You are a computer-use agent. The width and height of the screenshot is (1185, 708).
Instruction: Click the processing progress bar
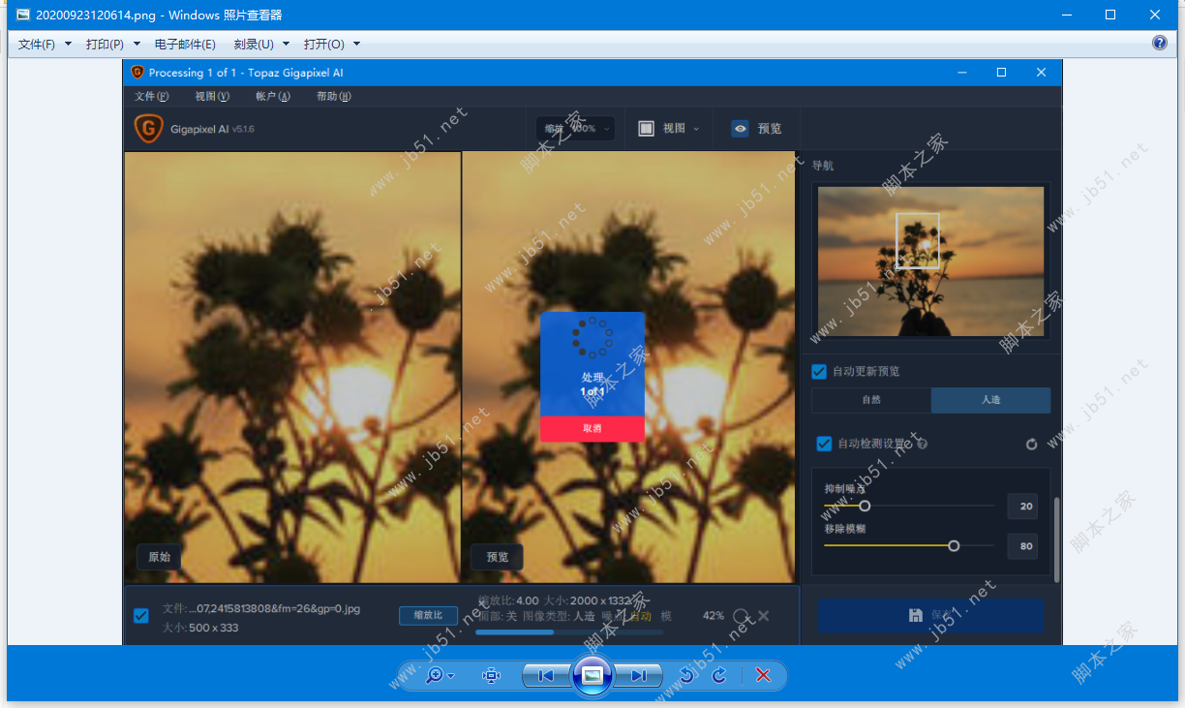click(x=569, y=632)
